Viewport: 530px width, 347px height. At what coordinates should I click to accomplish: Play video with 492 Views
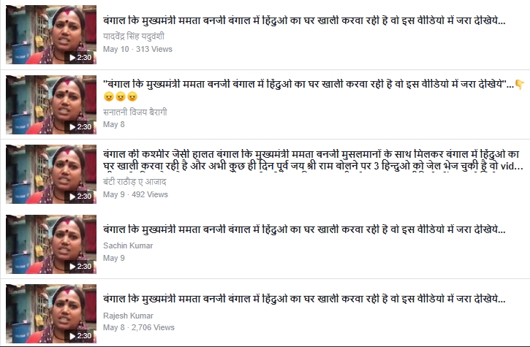coord(80,196)
